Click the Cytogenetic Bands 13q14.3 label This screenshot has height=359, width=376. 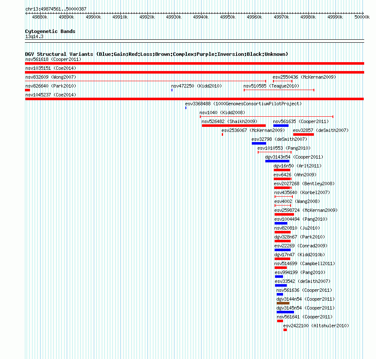[50, 34]
